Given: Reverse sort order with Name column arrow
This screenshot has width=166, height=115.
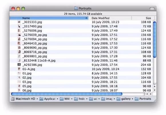Looking at the screenshot, I should (x=86, y=18).
